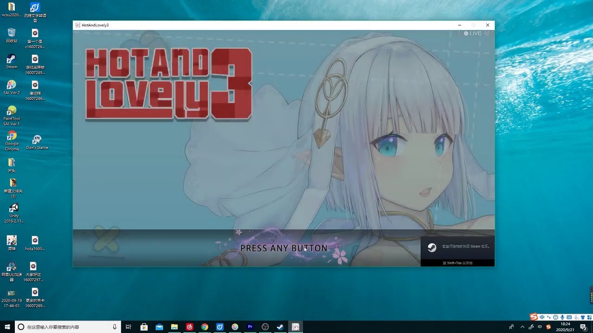Image resolution: width=593 pixels, height=333 pixels.
Task: Open the Google Chrome desktop shortcut
Action: pos(12,141)
